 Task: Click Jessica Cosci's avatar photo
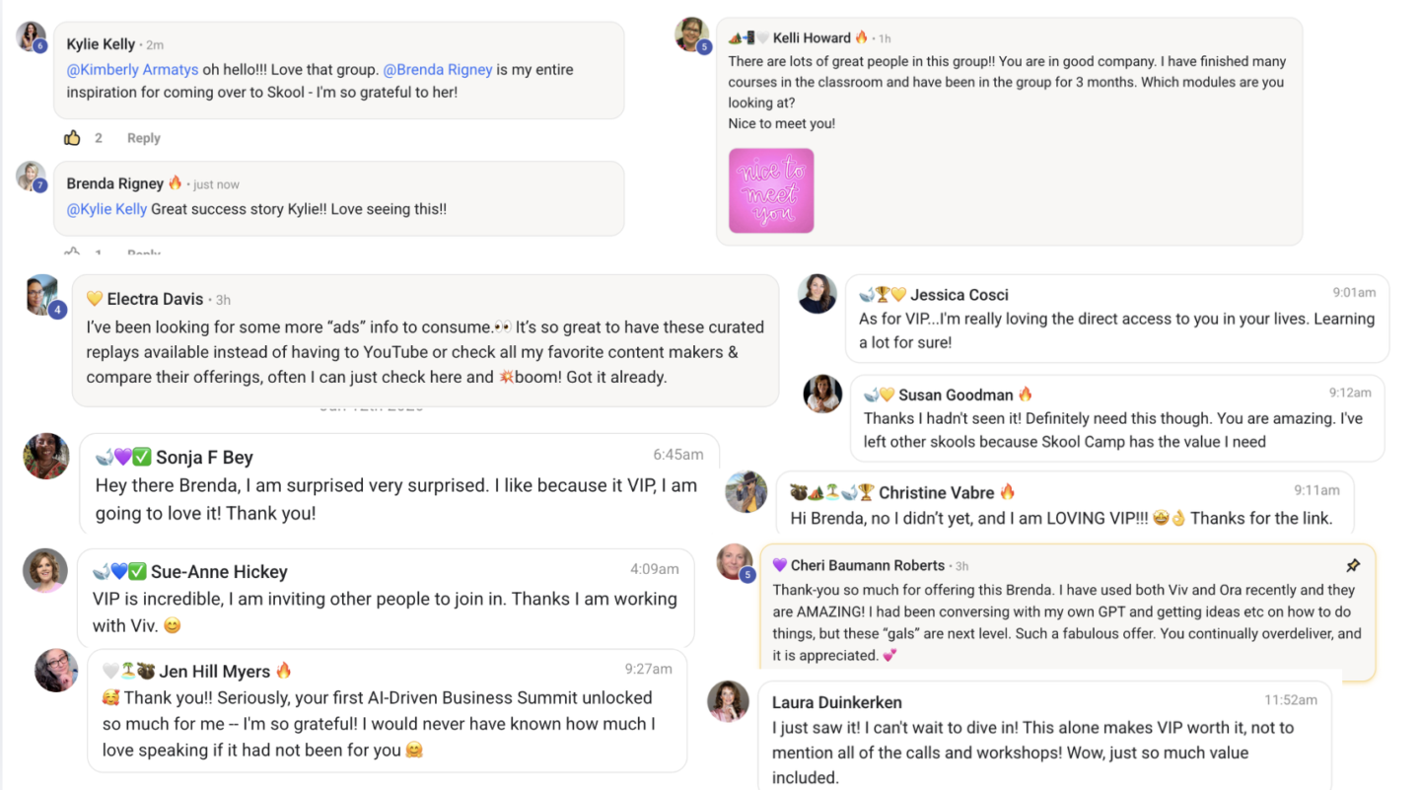817,294
